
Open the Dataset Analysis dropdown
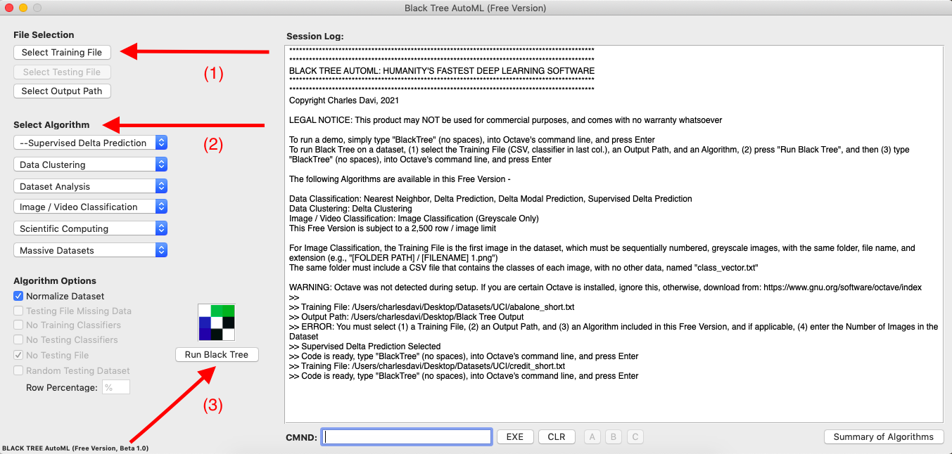pos(90,186)
